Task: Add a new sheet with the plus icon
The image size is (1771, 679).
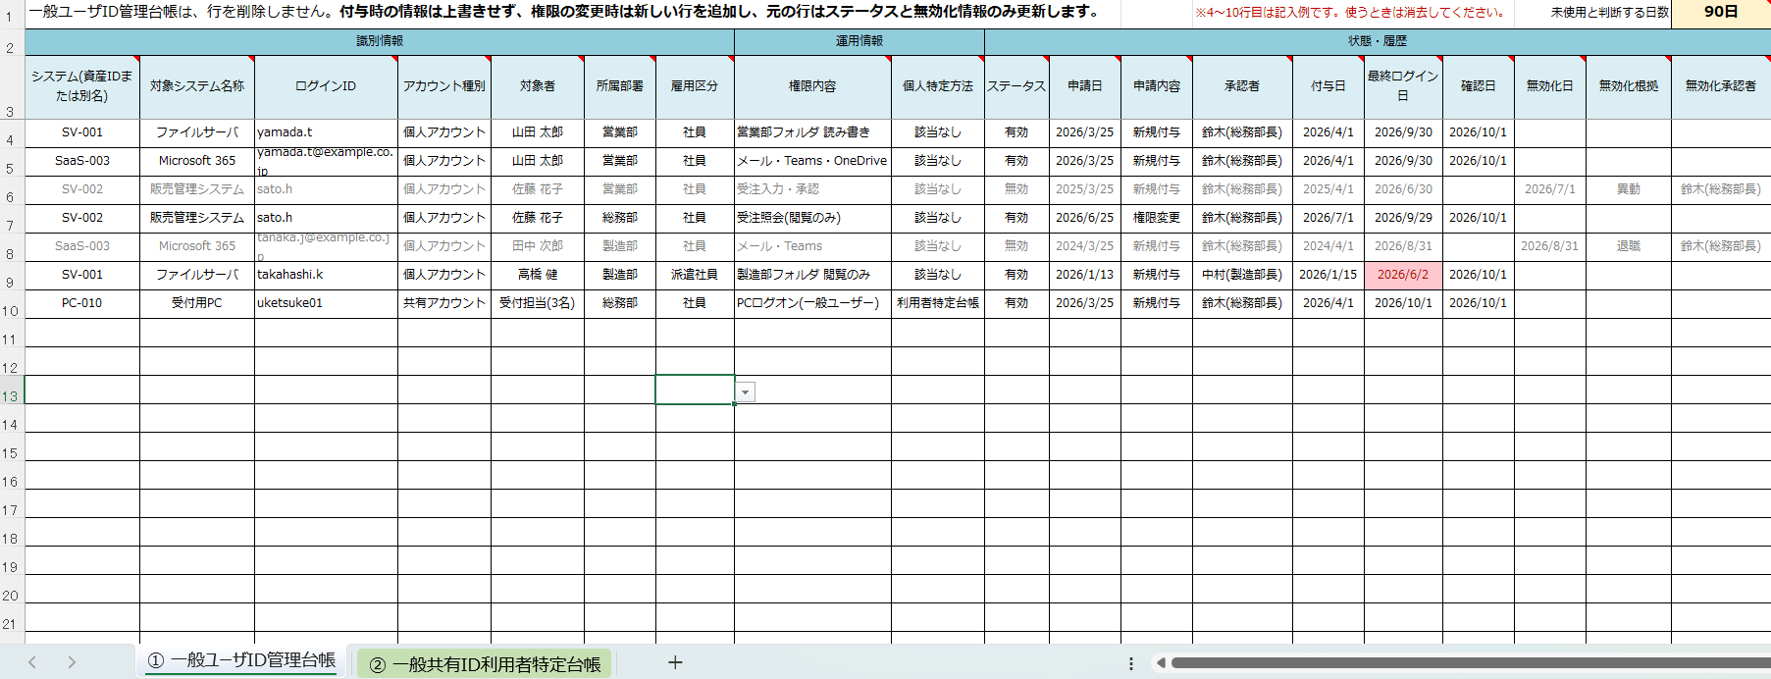Action: (675, 662)
